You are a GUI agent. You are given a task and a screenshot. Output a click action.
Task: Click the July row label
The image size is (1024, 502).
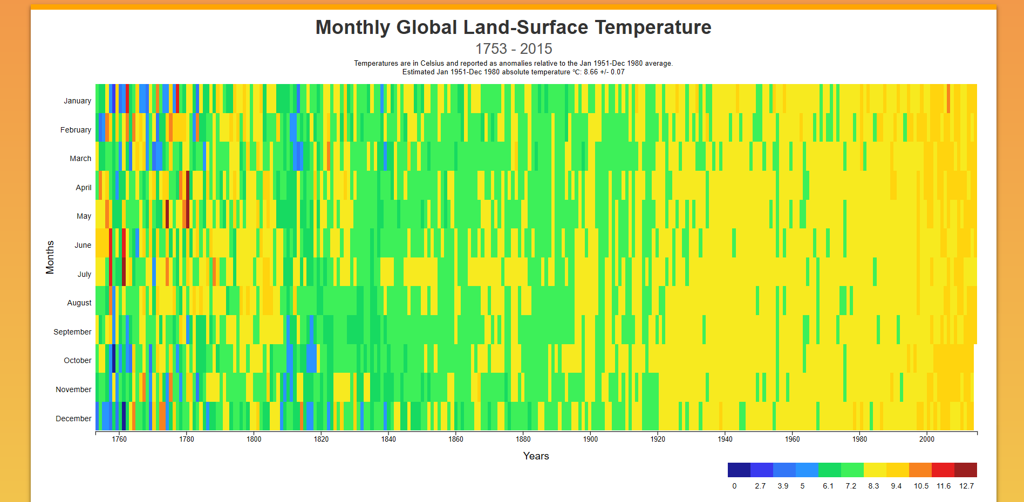[84, 274]
